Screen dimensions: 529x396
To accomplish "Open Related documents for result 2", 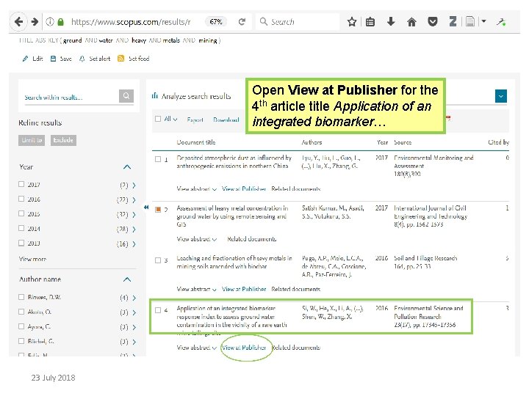I will click(x=252, y=239).
